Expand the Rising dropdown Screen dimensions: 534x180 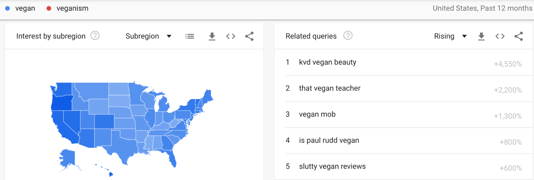450,36
